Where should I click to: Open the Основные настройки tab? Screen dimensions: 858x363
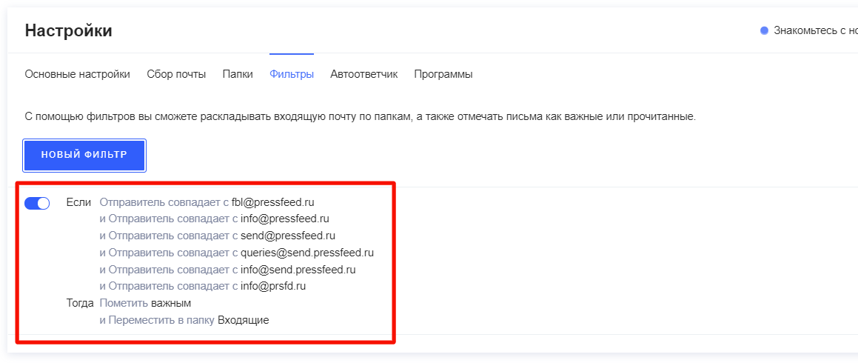point(77,75)
